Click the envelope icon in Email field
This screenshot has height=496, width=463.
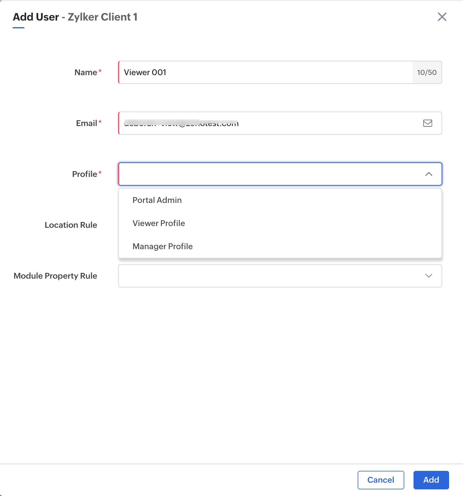427,123
